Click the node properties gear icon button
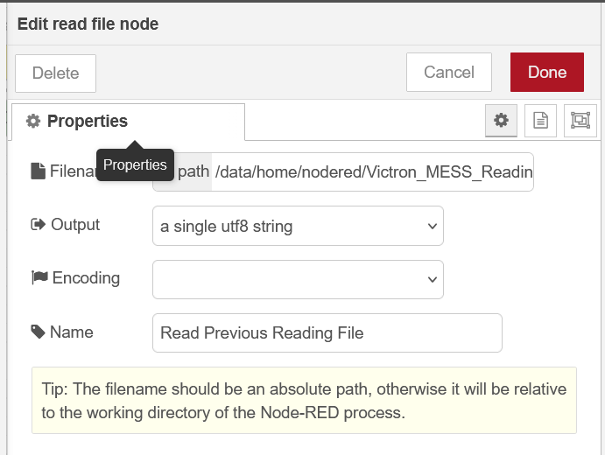Screen dimensions: 605x455 (x=501, y=120)
